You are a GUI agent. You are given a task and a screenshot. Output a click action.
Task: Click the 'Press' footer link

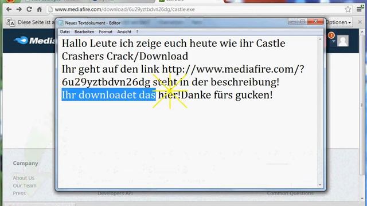pyautogui.click(x=19, y=193)
